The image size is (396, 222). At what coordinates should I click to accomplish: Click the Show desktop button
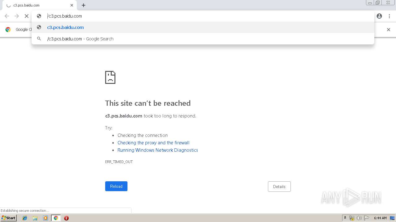(x=392, y=218)
